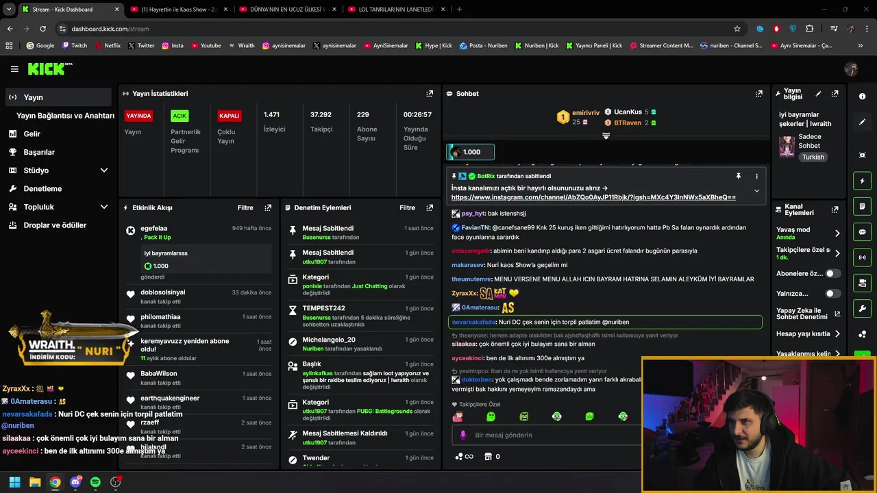
Task: Pop out the Etkinlik Akışı panel
Action: pyautogui.click(x=268, y=207)
